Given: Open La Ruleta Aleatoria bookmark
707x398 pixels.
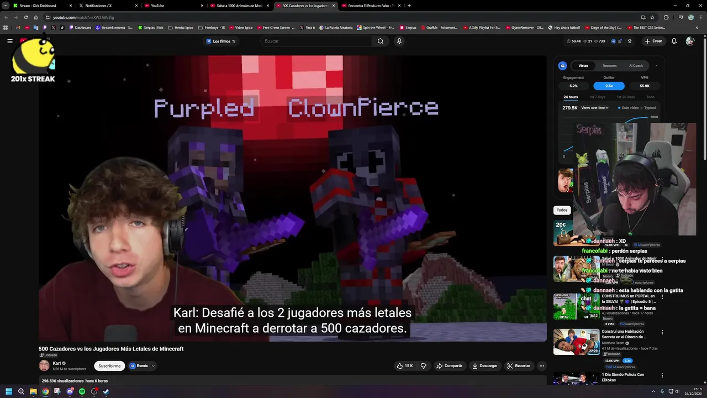Looking at the screenshot, I should (x=336, y=27).
